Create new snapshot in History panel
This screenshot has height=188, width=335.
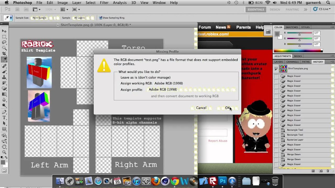[x=321, y=171]
